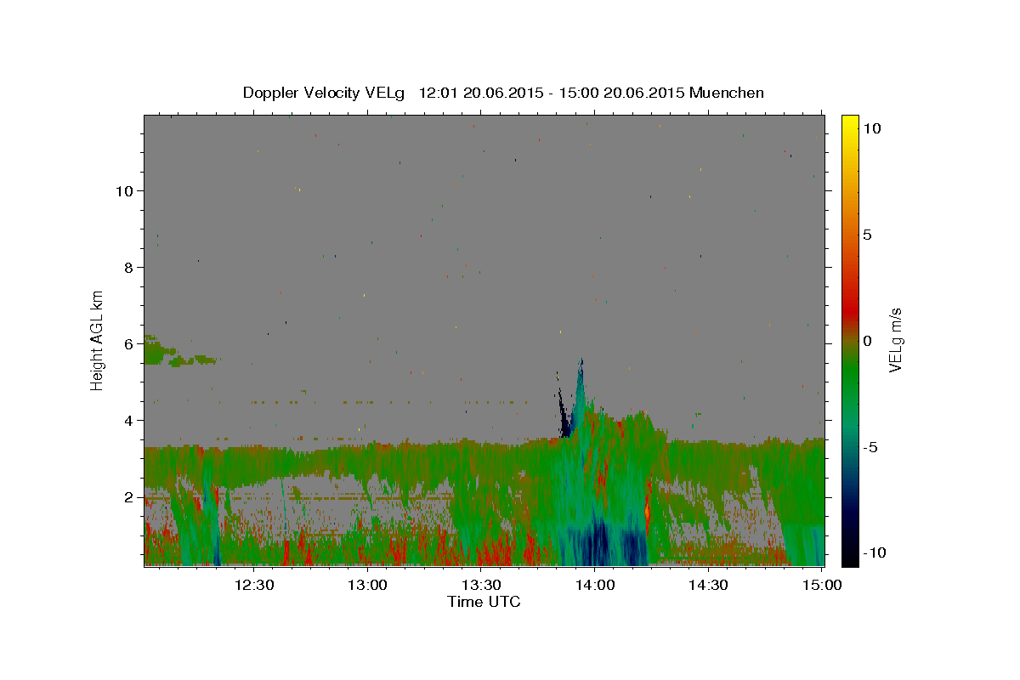The width and height of the screenshot is (1020, 680).
Task: Click the 'VELg m/s' colorbar label
Action: point(895,341)
